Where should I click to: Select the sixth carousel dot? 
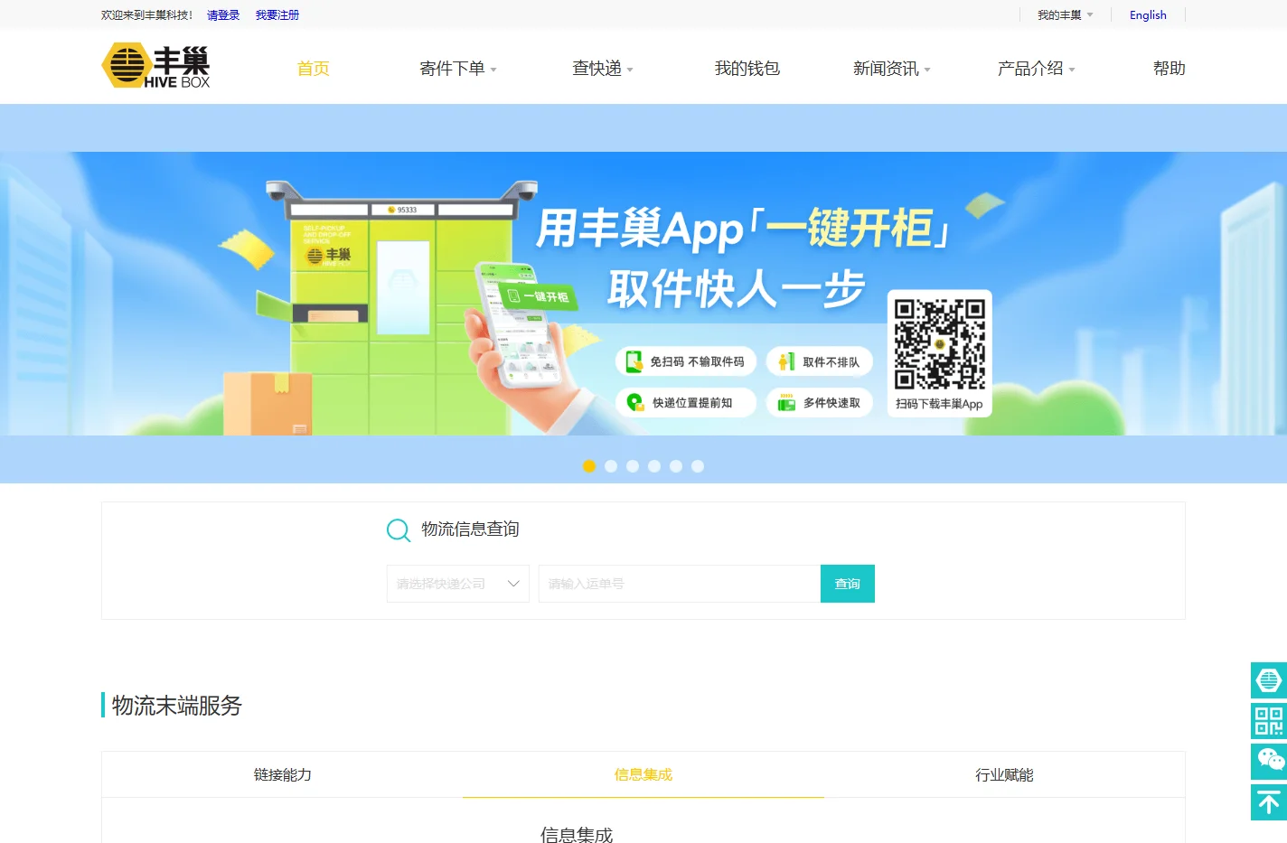point(698,466)
